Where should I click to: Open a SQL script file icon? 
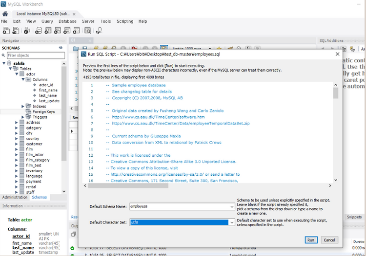point(16,31)
